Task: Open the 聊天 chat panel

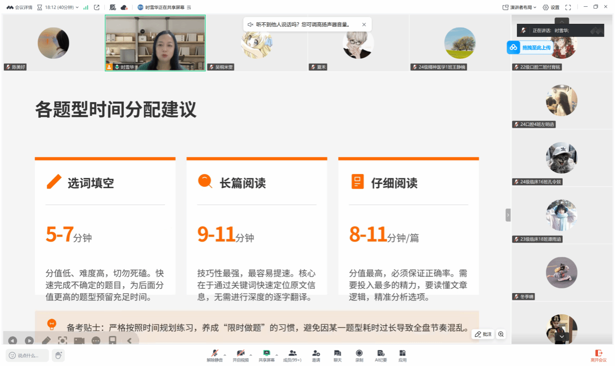Action: [338, 356]
